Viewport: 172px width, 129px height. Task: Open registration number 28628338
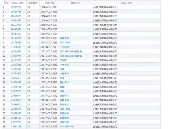pyautogui.click(x=16, y=16)
